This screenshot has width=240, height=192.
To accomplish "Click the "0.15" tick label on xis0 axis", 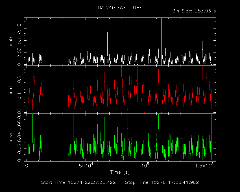I will point(19,29).
